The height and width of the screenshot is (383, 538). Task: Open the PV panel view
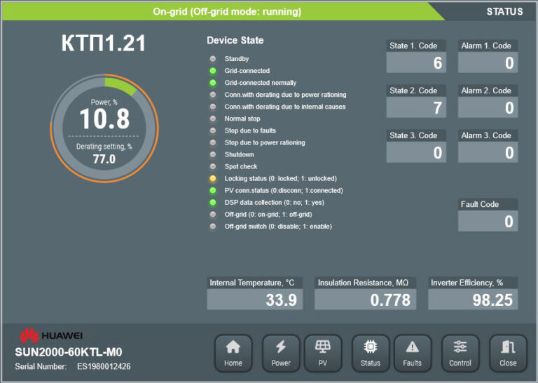[x=323, y=353]
